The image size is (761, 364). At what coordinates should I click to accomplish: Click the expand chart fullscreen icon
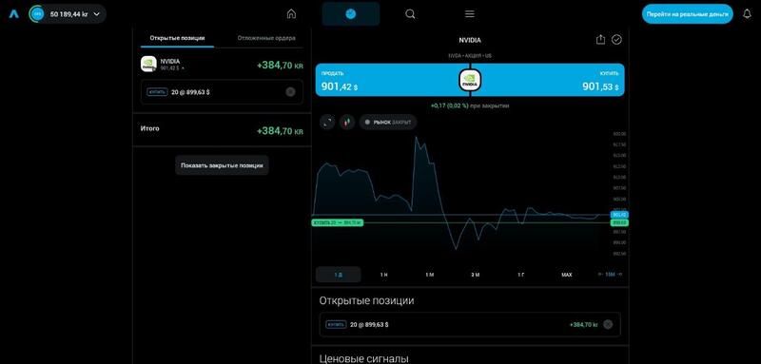327,123
